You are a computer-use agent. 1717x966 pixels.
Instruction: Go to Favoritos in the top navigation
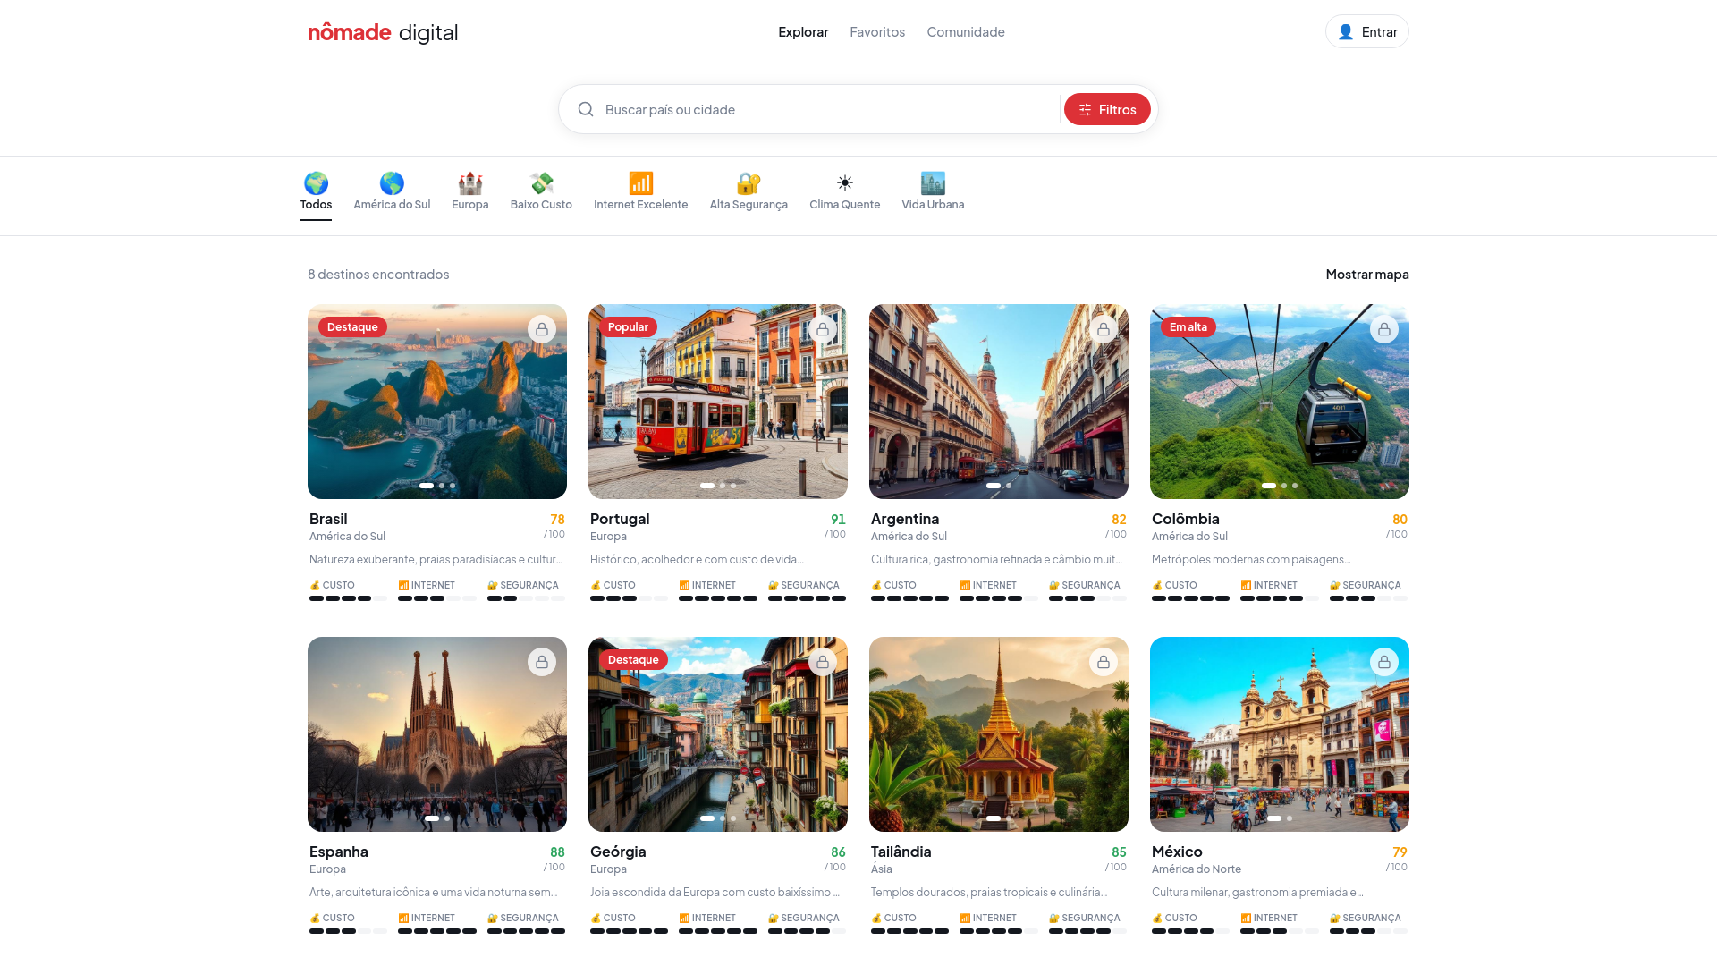877,32
